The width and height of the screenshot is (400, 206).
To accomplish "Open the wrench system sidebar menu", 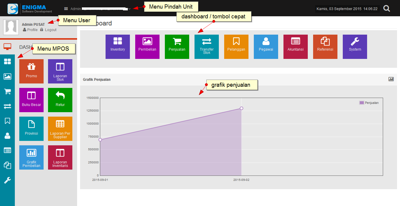I will 7,180.
